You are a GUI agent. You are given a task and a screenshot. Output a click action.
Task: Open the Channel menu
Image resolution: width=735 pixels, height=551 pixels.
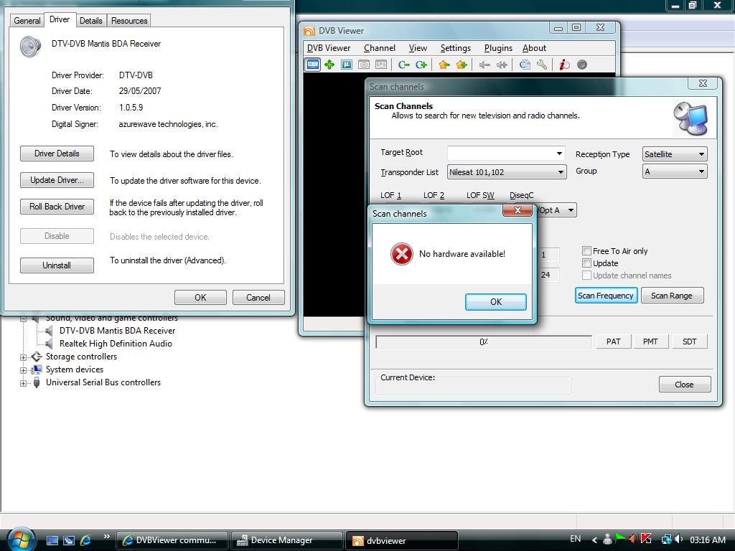click(x=379, y=48)
